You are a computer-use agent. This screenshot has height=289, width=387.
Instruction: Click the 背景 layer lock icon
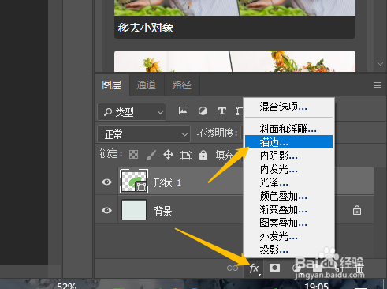[x=357, y=210]
